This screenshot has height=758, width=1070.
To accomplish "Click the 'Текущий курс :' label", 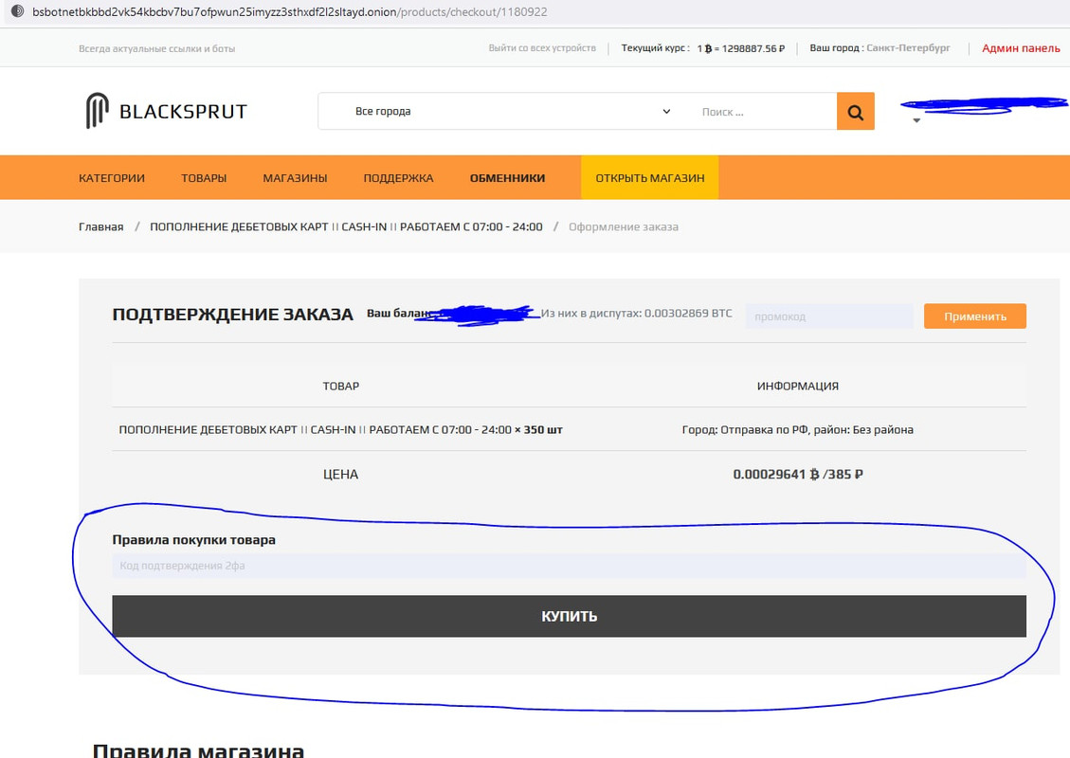I will 655,47.
